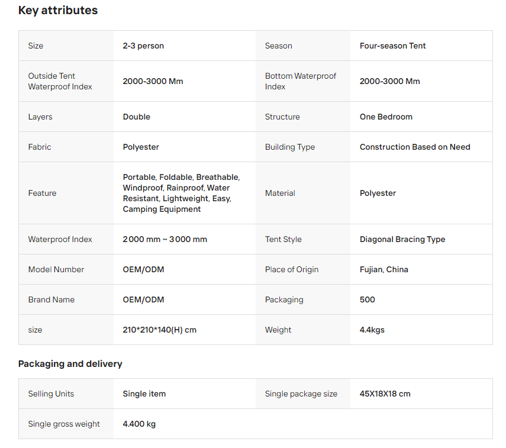
Task: Click the Feature list text cell
Action: tap(181, 193)
